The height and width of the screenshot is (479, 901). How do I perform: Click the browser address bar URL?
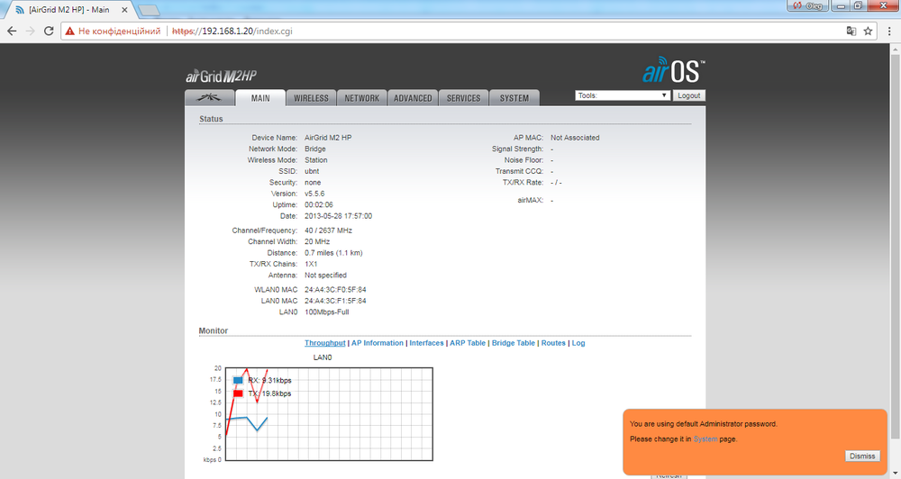coord(234,31)
